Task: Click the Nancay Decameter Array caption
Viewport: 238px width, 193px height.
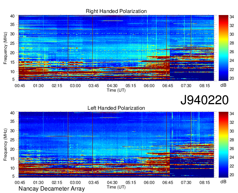Action: (51, 189)
